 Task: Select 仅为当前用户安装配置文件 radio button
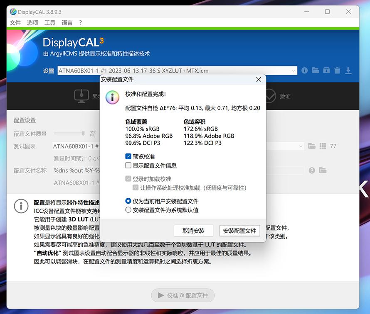[128, 201]
